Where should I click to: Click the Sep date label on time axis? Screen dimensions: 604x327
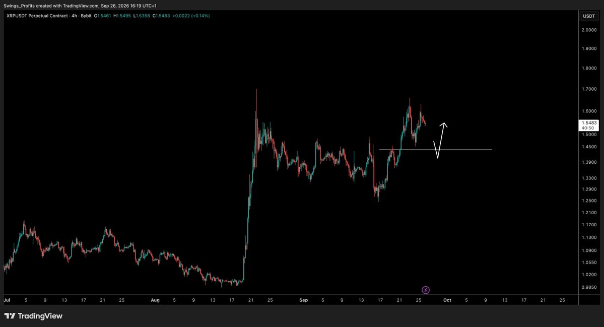pos(304,300)
